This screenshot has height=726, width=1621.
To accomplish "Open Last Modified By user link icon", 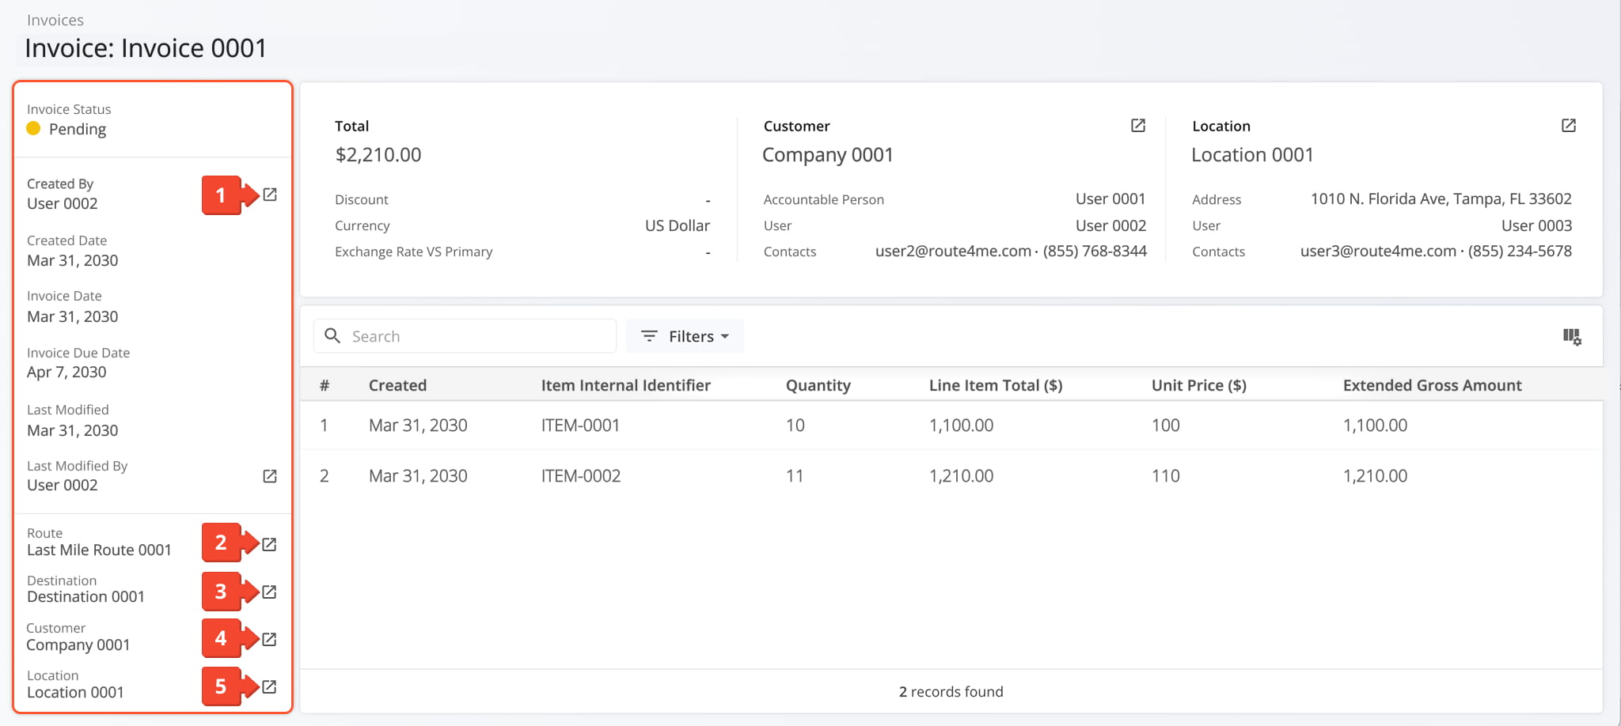I will point(270,476).
